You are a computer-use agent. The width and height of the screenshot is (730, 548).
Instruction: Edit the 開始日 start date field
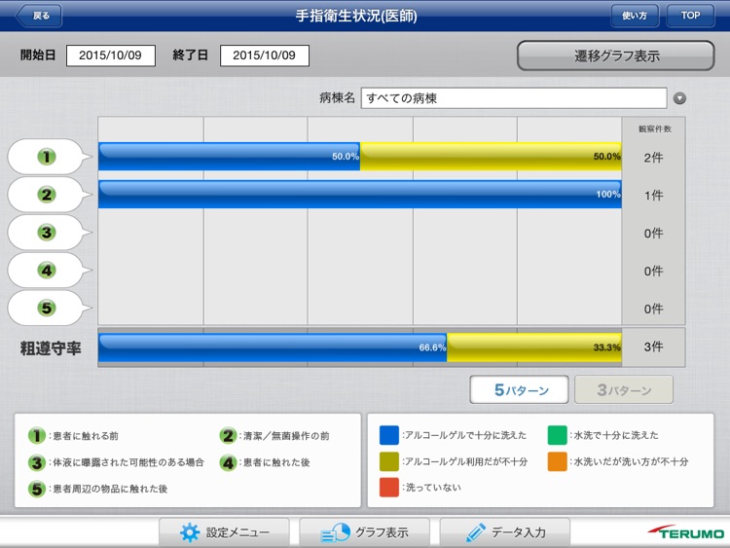coord(111,55)
